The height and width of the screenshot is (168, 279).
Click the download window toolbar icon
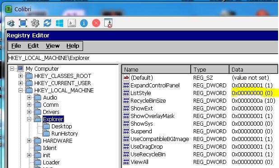coord(108,23)
